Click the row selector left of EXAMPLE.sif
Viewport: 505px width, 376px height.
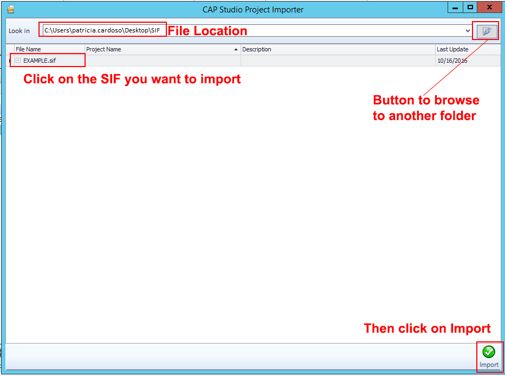click(10, 61)
